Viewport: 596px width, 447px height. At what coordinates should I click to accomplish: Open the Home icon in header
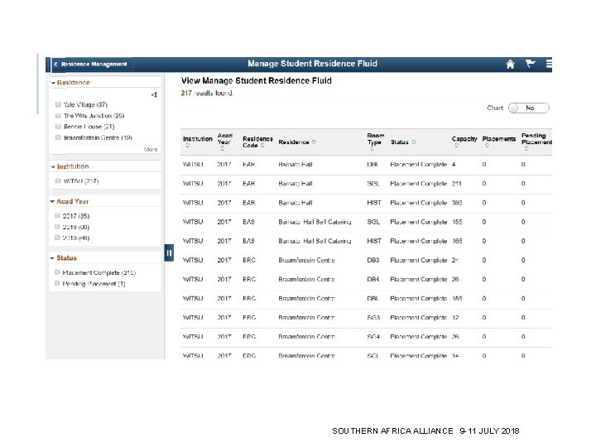click(510, 64)
